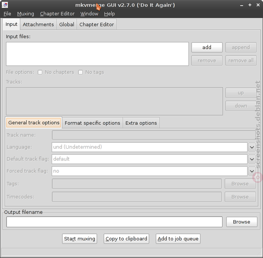Click the remove button
Screen dimensions: 263x258
tap(207, 61)
